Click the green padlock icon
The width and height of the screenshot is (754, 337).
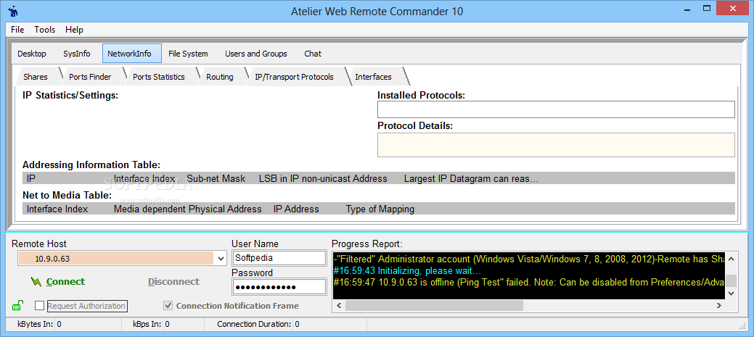pos(17,305)
